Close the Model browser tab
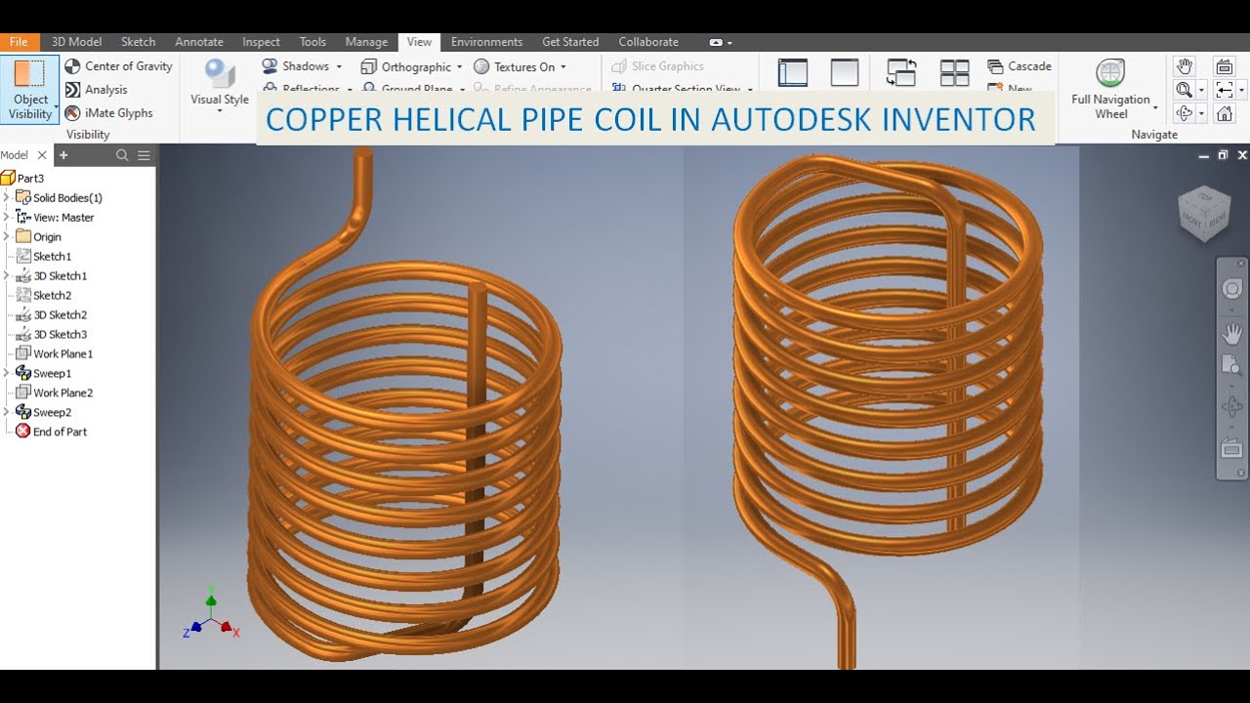The width and height of the screenshot is (1250, 703). pos(42,155)
